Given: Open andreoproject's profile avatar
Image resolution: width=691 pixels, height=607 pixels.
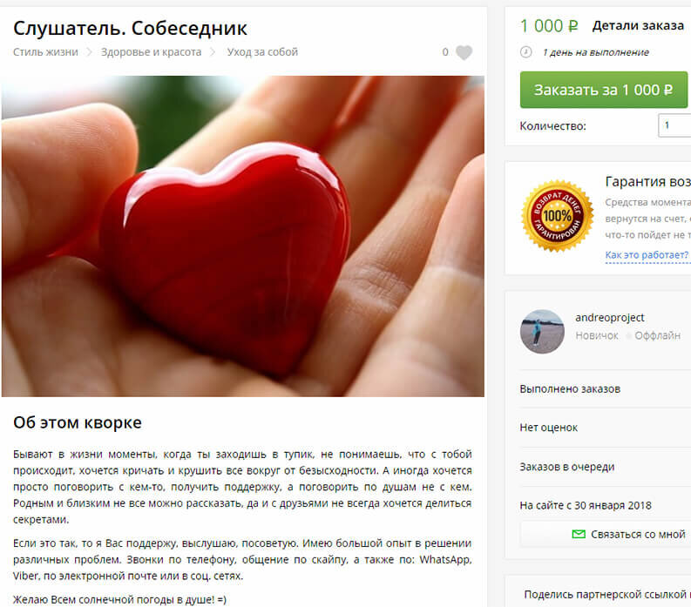Looking at the screenshot, I should (x=542, y=332).
